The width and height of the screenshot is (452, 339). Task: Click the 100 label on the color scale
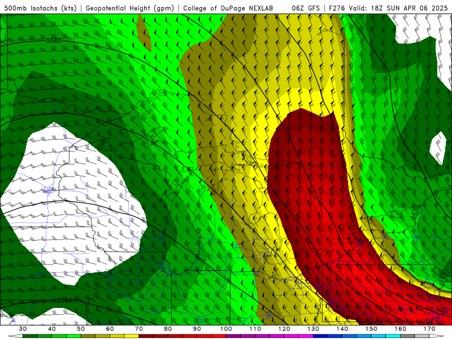tap(227, 329)
